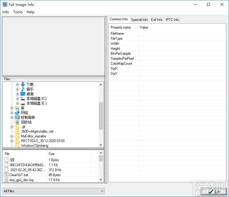Select the local disk C: drive icon
Viewport: 229px width, 197px height.
click(23, 98)
